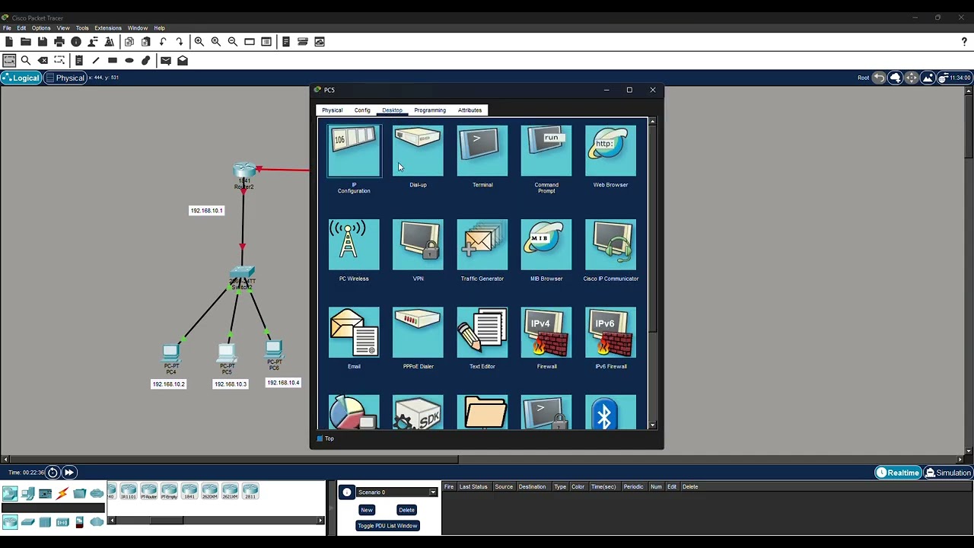Viewport: 974px width, 548px height.
Task: Switch to Simulation mode
Action: point(947,473)
